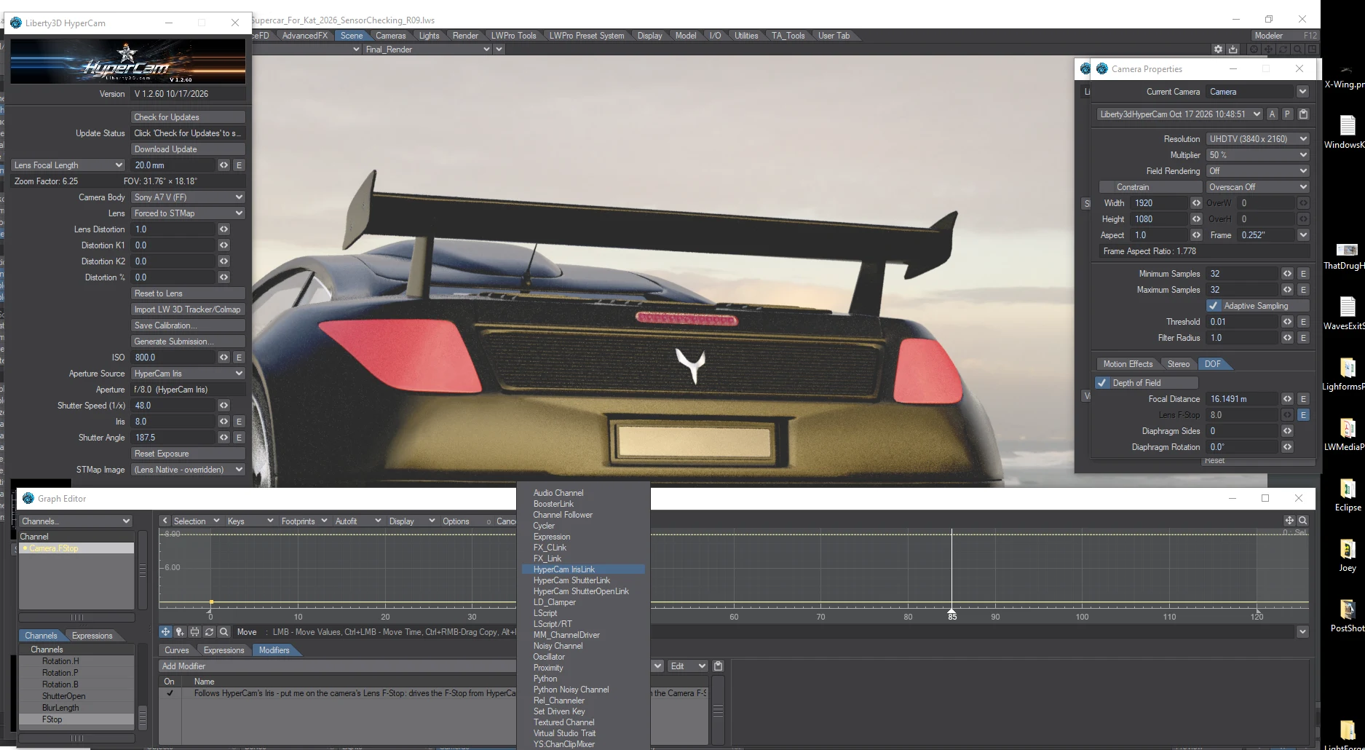Switch to the Curves tab in Graph Editor

click(176, 650)
